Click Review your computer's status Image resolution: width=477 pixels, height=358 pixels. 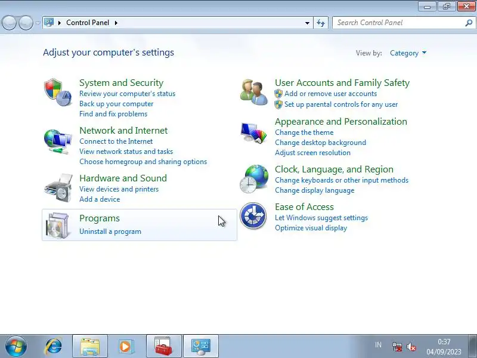pos(127,94)
